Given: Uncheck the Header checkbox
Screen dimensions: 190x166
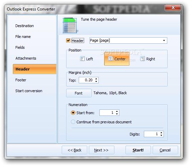Looking at the screenshot, I should coord(68,40).
